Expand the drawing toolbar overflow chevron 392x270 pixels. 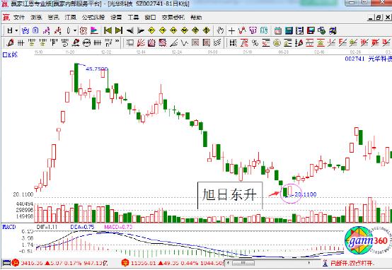click(117, 41)
